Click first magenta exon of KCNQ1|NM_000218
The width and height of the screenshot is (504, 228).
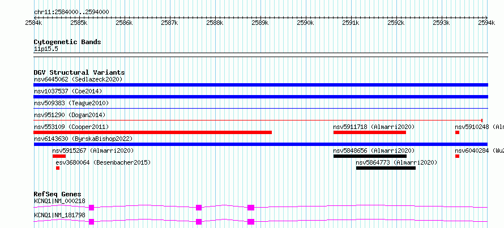click(91, 208)
